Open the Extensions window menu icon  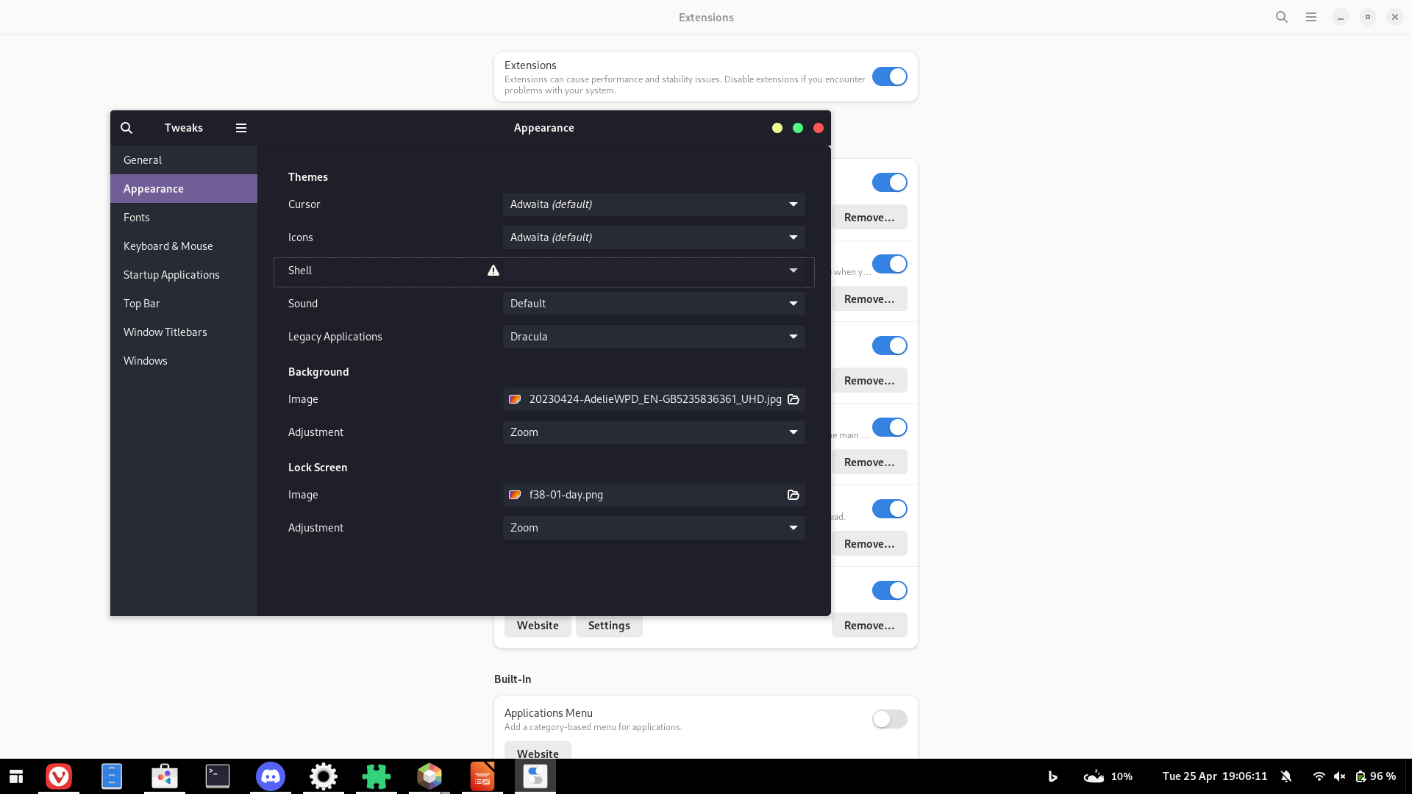[x=1311, y=17]
